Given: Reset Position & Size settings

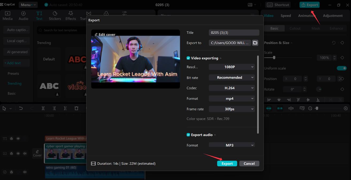Looking at the screenshot, I should pyautogui.click(x=334, y=43).
